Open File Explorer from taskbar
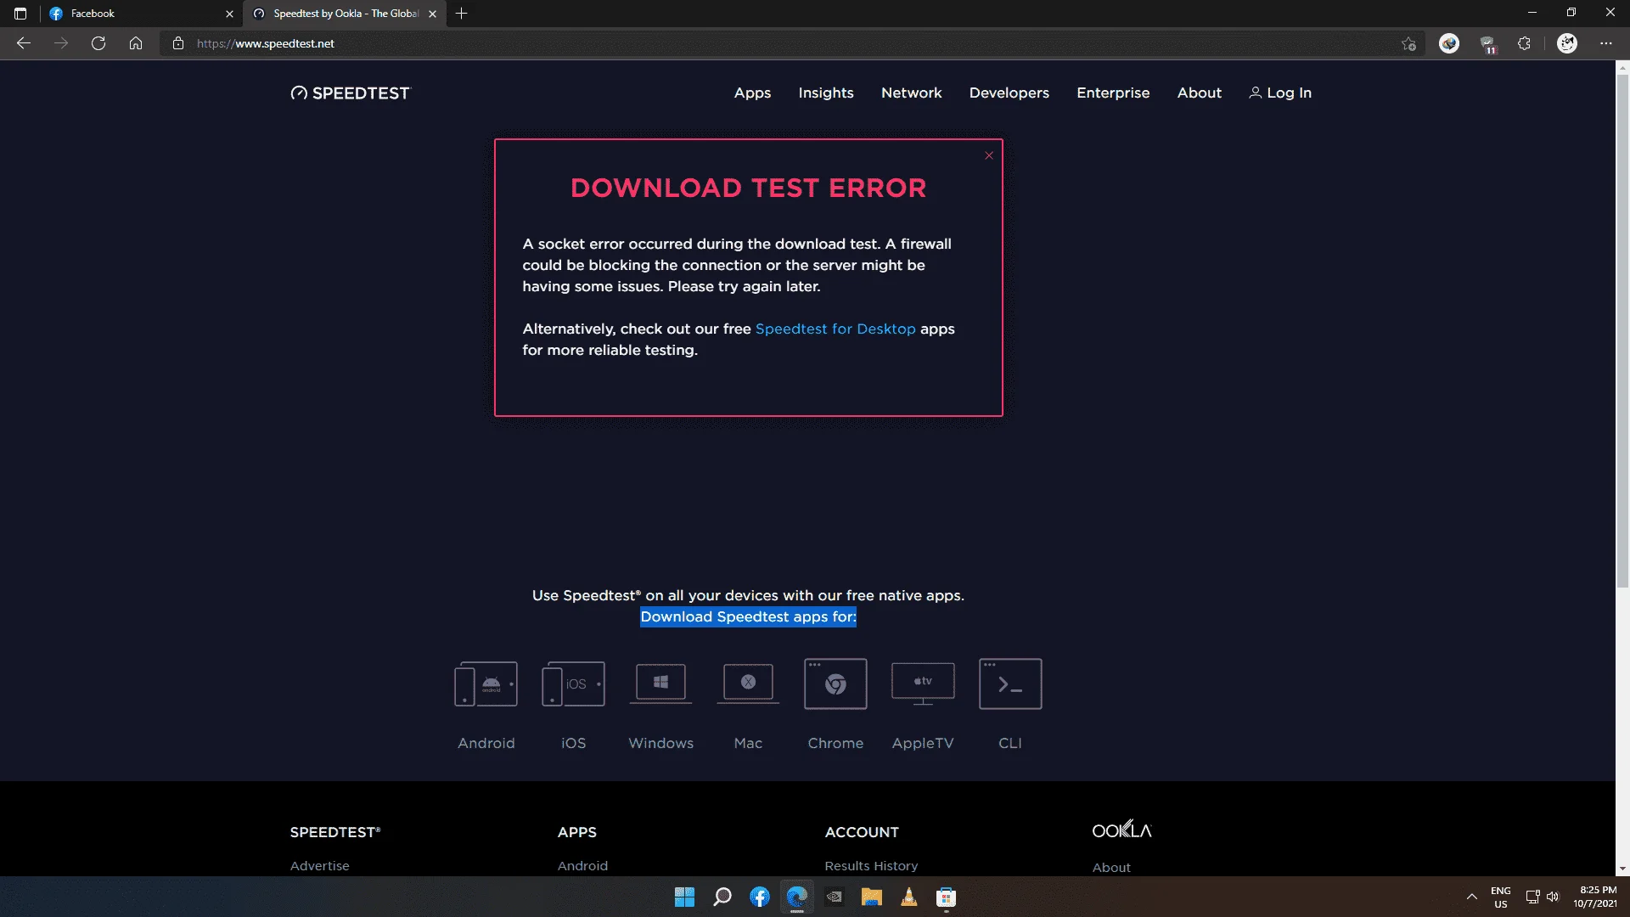 [872, 897]
